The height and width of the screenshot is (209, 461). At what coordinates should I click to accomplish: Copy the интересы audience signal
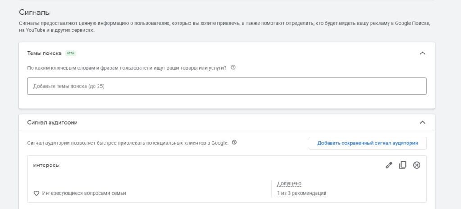(x=402, y=165)
